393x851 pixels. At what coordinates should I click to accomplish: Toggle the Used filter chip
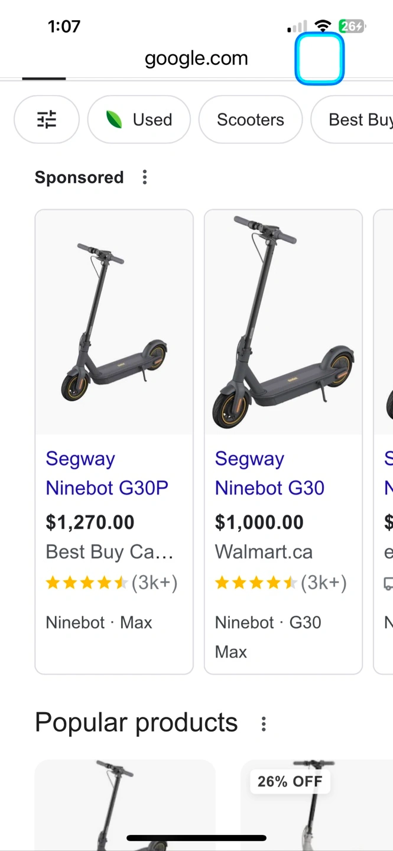[139, 119]
